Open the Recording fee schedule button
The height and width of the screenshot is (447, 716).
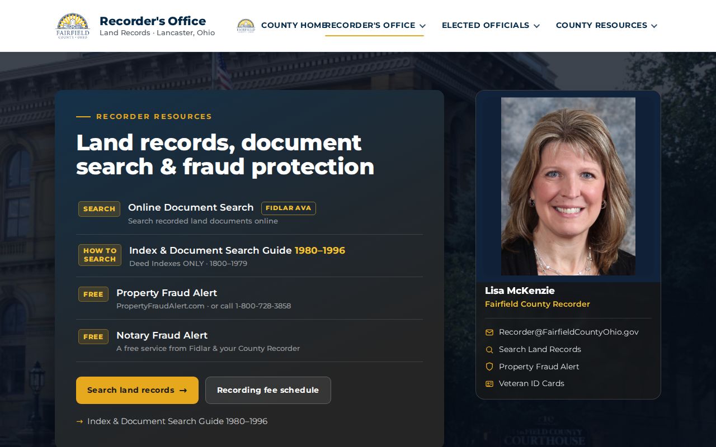point(268,390)
